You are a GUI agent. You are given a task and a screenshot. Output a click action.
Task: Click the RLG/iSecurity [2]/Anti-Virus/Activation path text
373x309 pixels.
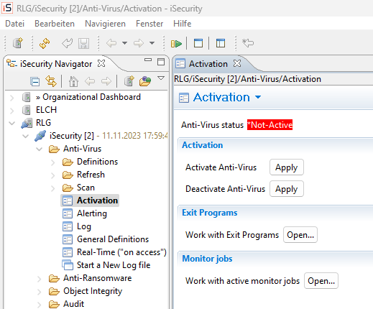[247, 79]
